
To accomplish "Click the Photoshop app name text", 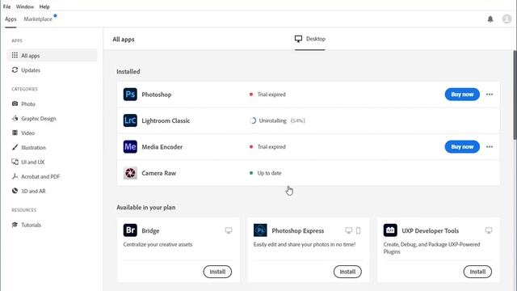I will point(156,95).
